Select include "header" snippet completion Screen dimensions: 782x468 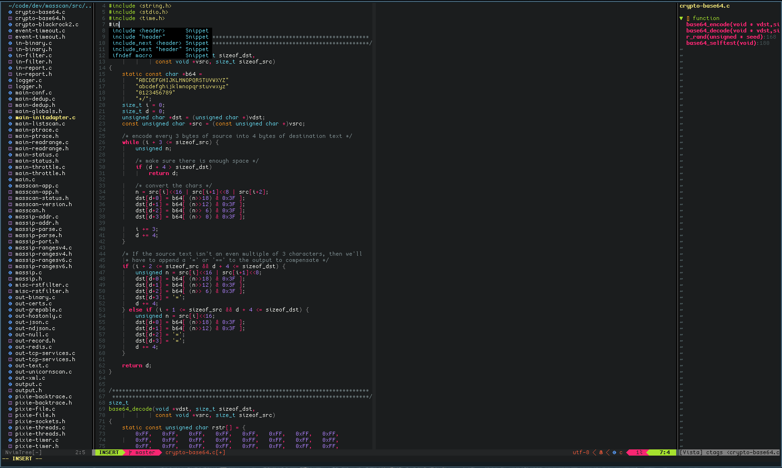[x=160, y=37]
